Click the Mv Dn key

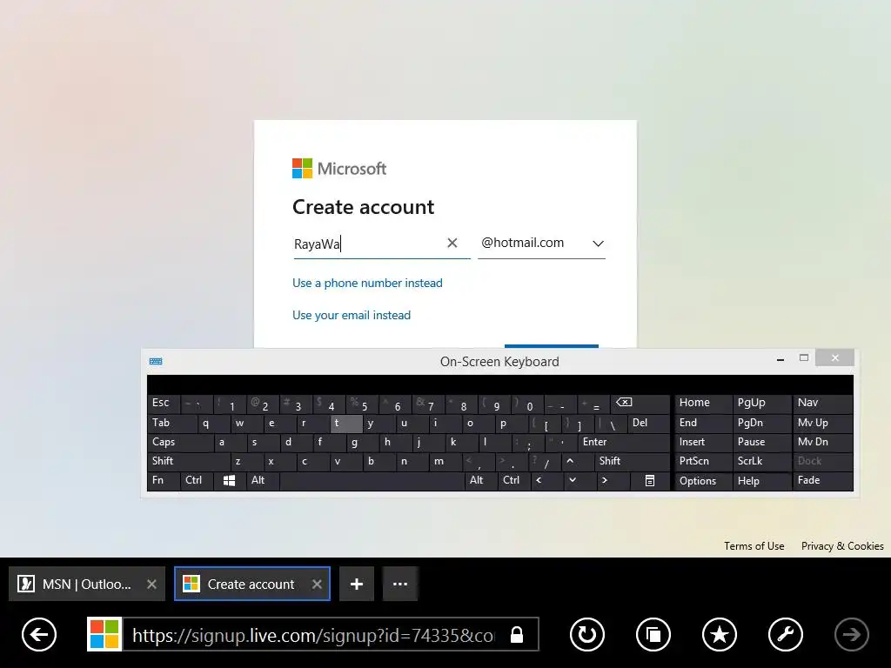click(x=822, y=442)
